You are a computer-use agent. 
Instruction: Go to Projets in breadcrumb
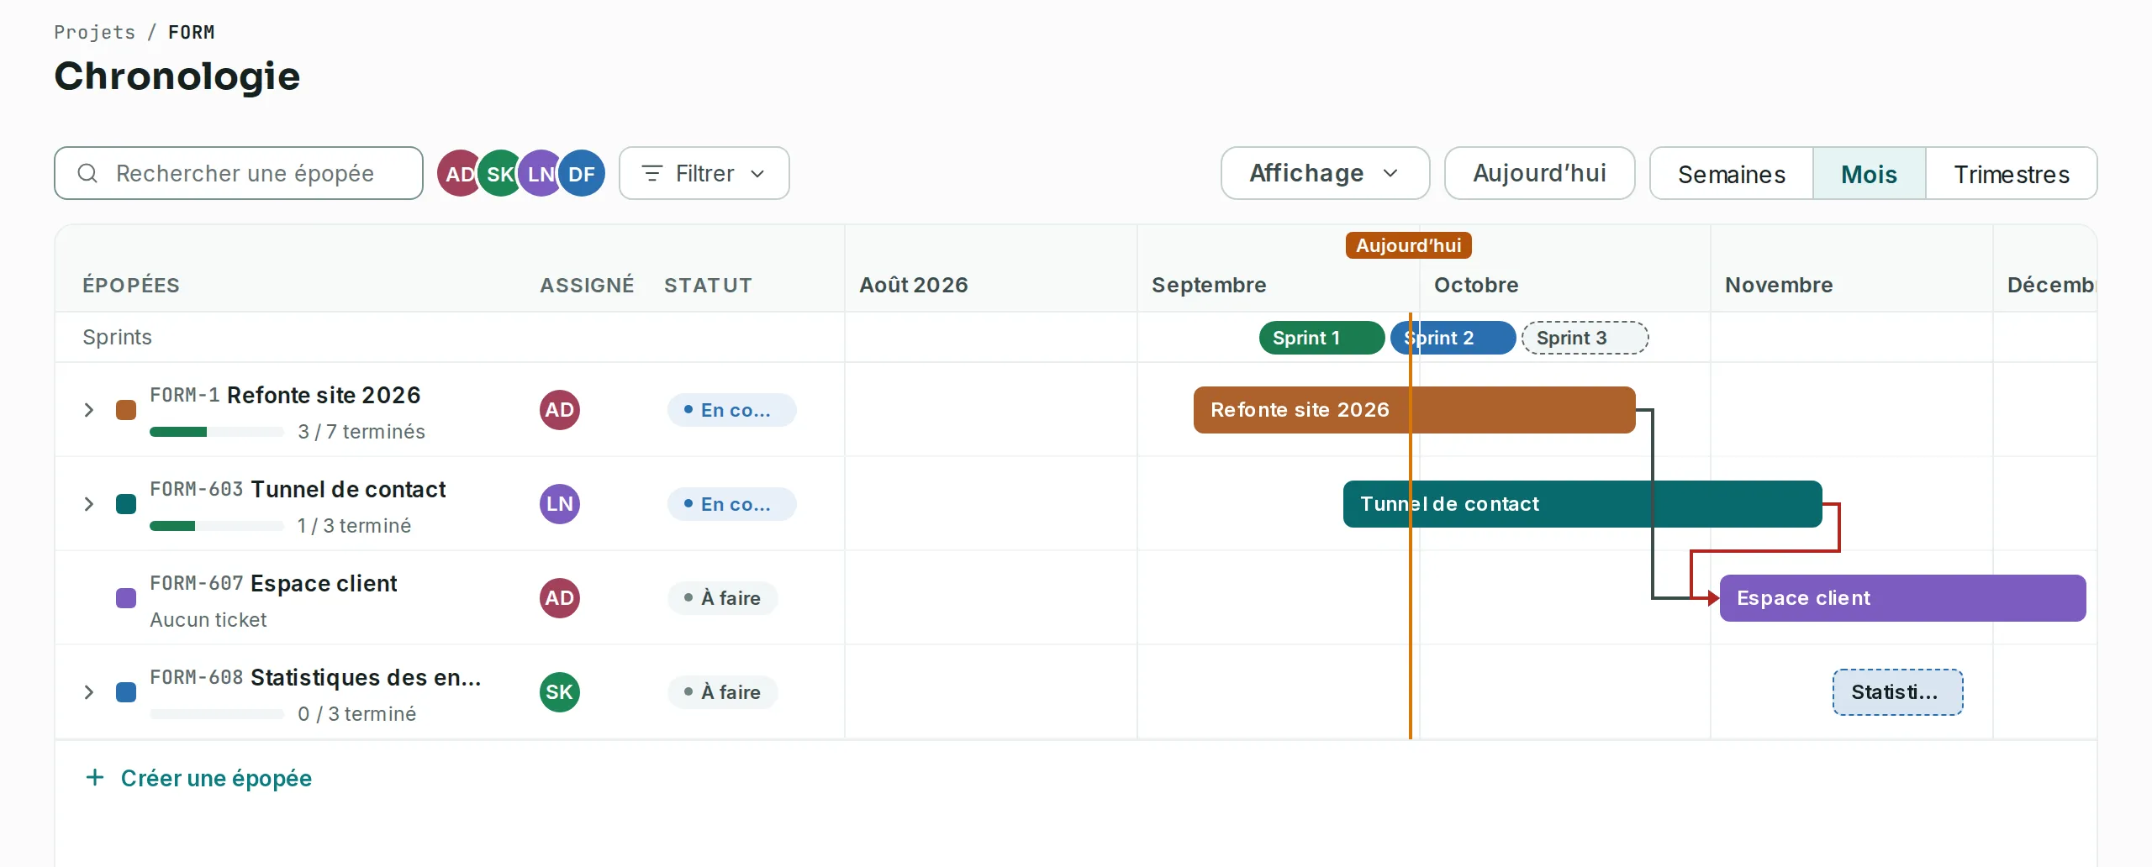pos(95,32)
